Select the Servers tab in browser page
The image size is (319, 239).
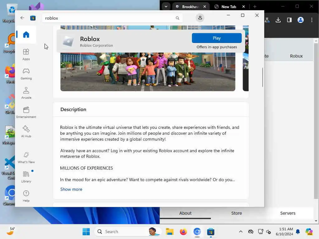coord(288,213)
